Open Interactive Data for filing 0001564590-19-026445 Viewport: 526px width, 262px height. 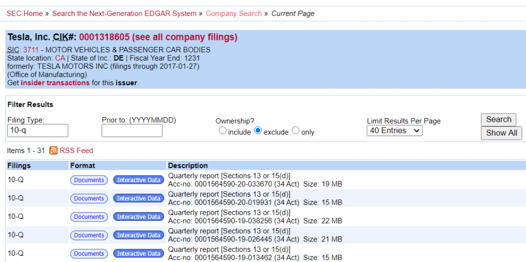click(139, 235)
